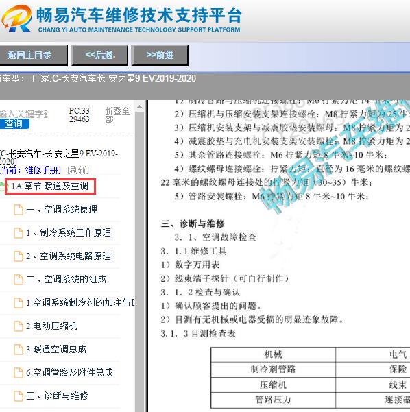
Task: Click document icon beside 3.暖通空调总成
Action: (18, 349)
